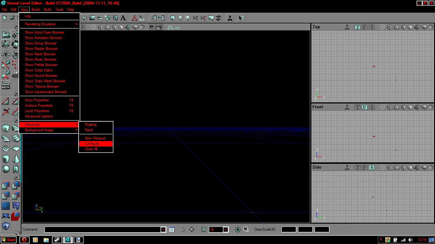Select the Camera Movement tool
The width and height of the screenshot is (435, 244).
6,34
